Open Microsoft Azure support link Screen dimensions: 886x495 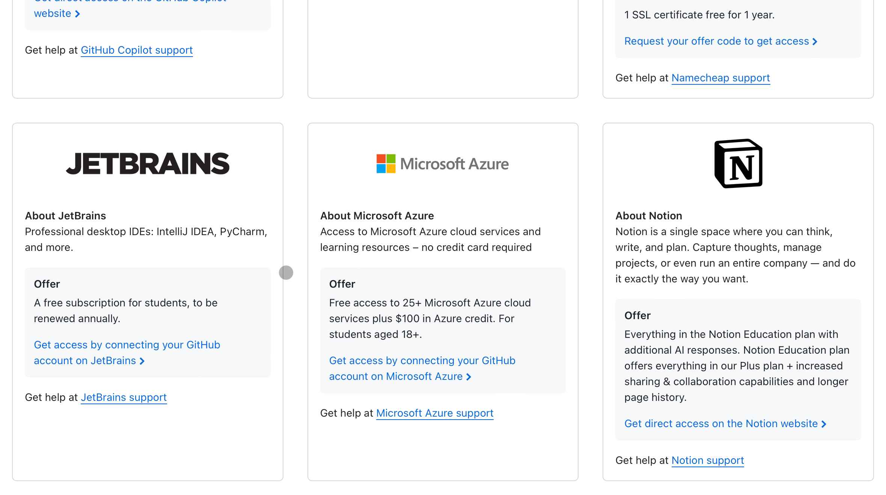click(x=434, y=413)
